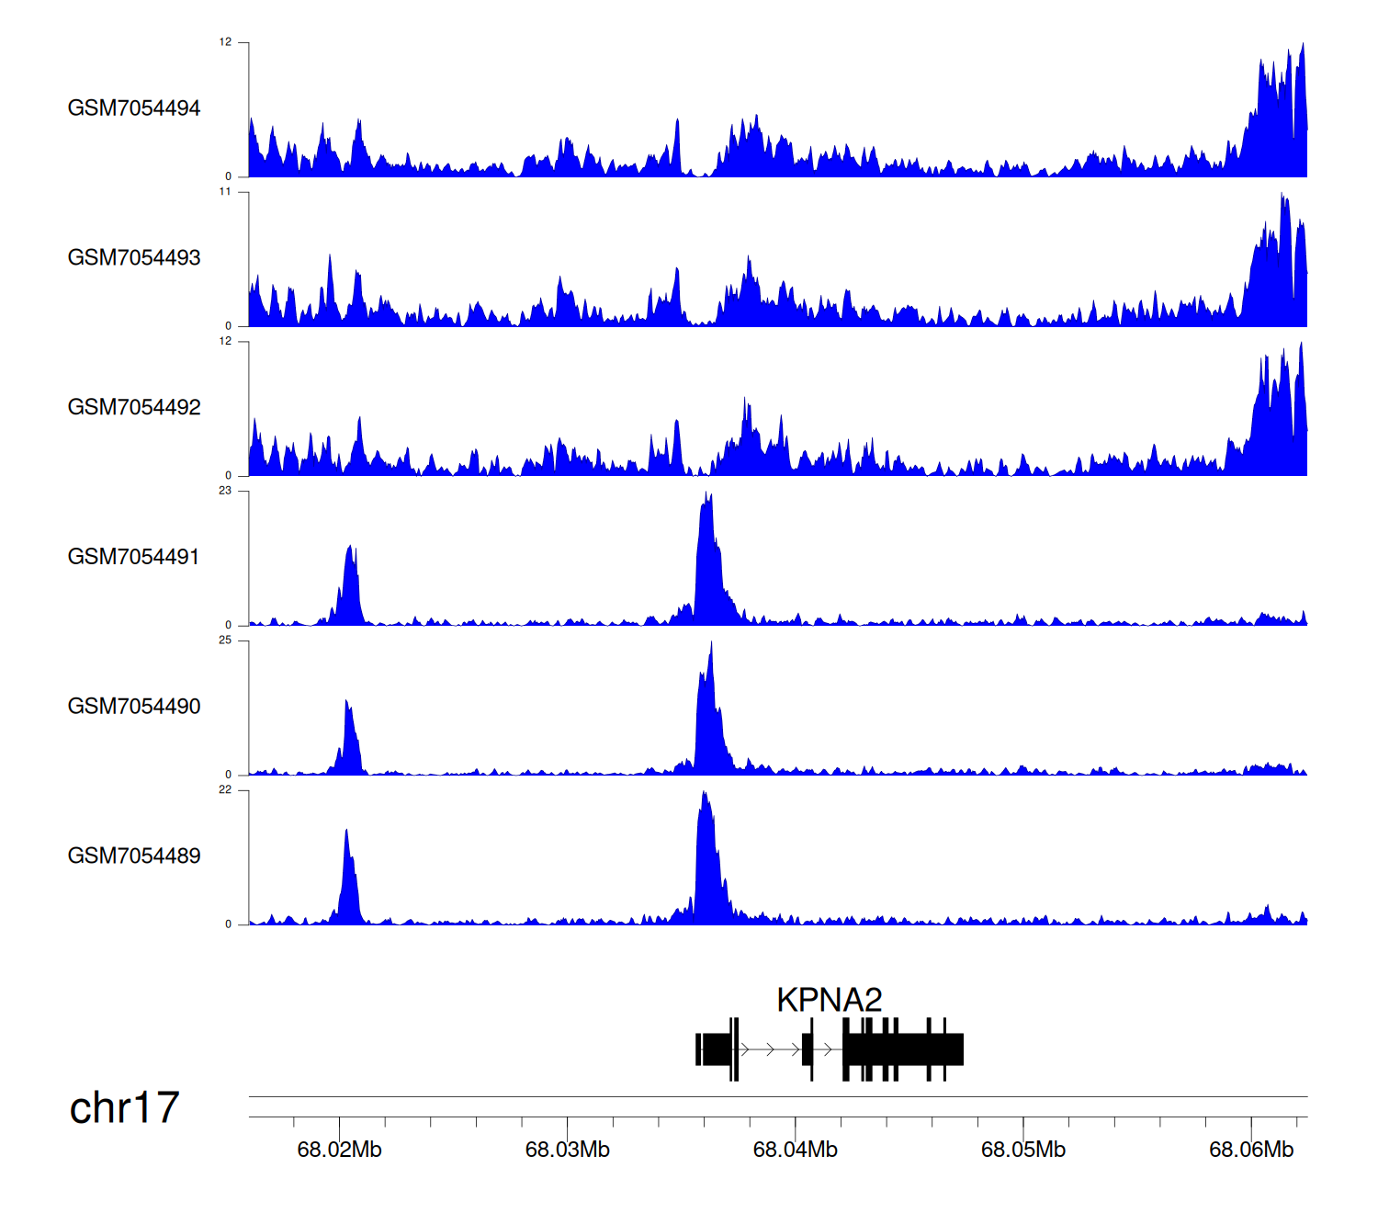Select the 68.03Mb position label
The image size is (1378, 1213).
click(x=567, y=1150)
